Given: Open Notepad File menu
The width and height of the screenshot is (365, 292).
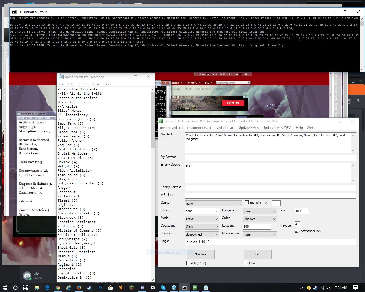Looking at the screenshot, I should [x=61, y=84].
